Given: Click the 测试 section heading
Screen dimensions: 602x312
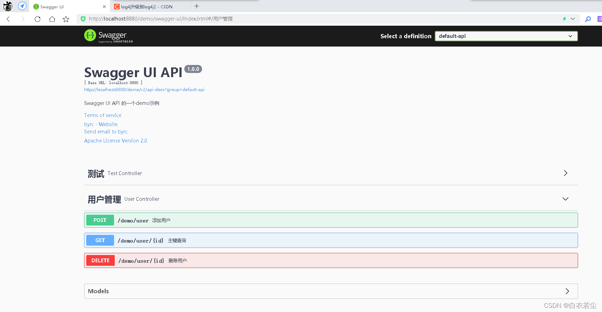Looking at the screenshot, I should (x=96, y=173).
